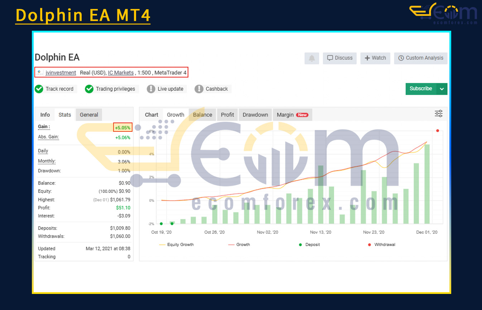The image size is (482, 310).
Task: Open Custom Analysis
Action: click(421, 58)
